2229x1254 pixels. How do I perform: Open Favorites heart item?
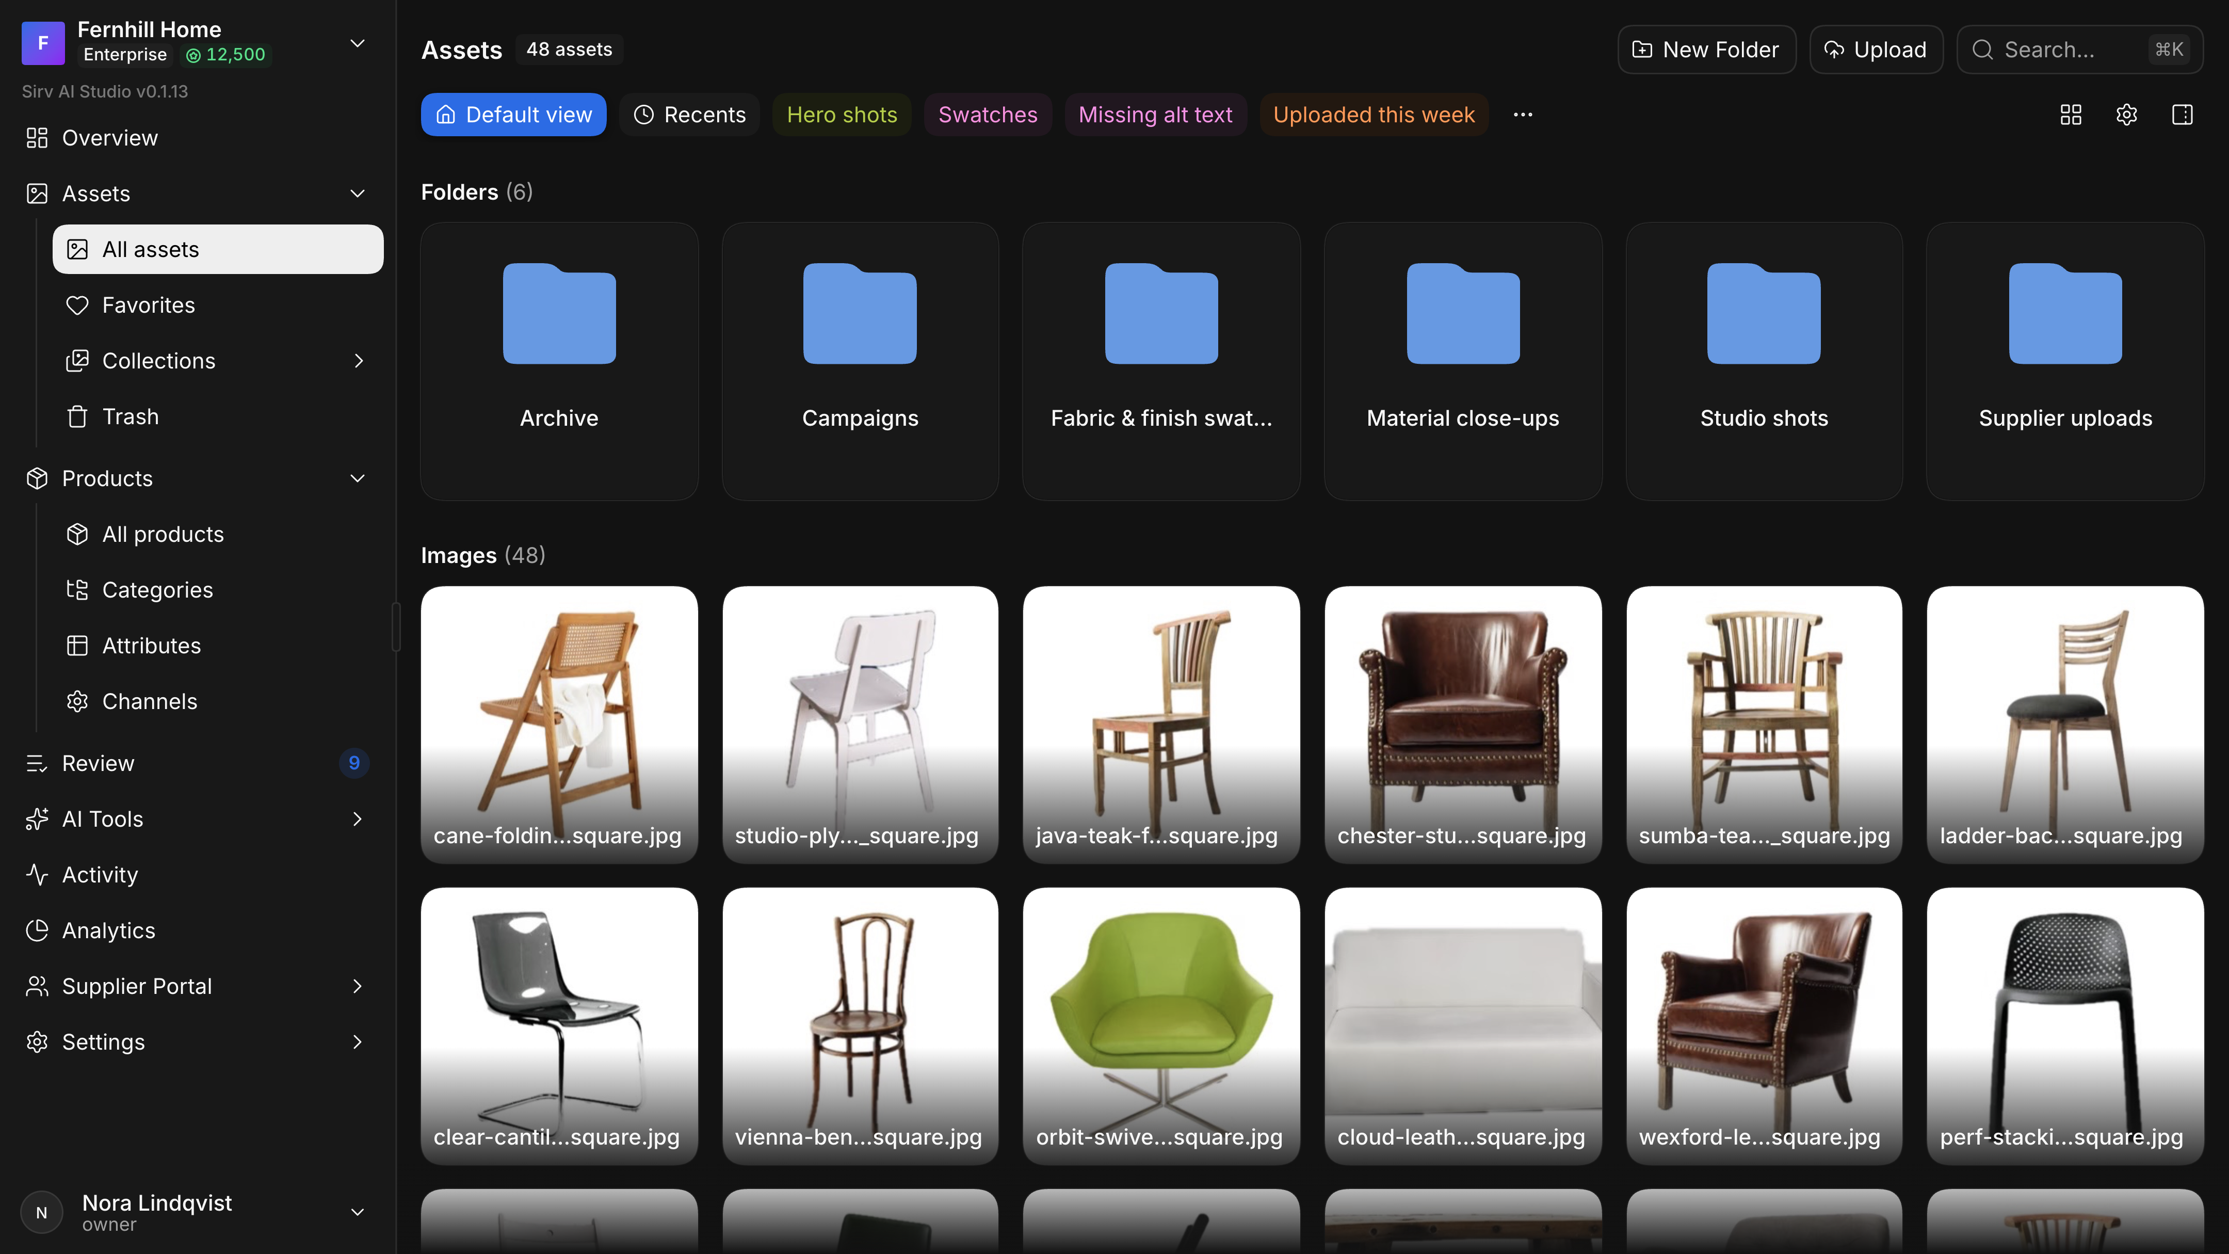[218, 304]
